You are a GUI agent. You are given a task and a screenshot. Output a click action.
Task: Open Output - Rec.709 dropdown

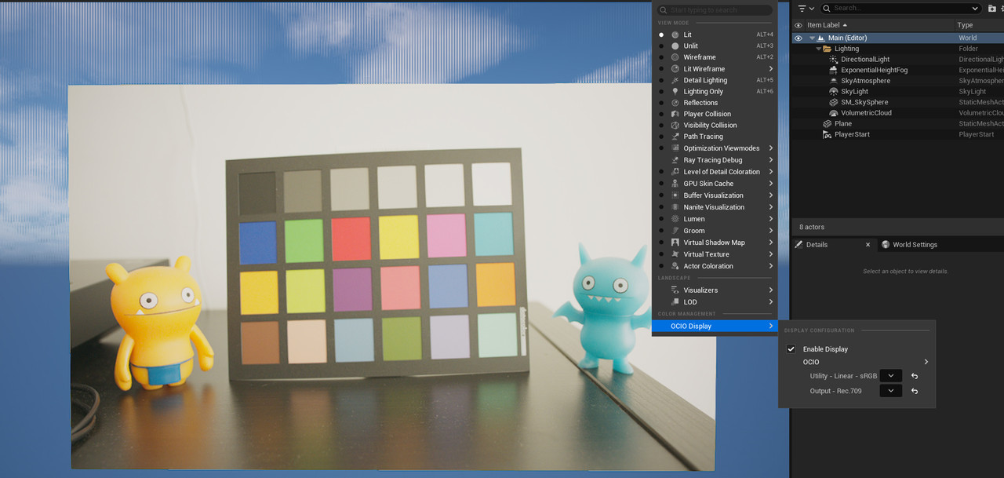[891, 391]
